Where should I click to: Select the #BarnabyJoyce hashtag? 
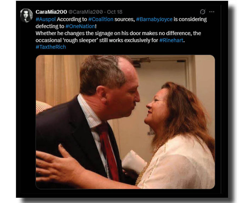(154, 19)
